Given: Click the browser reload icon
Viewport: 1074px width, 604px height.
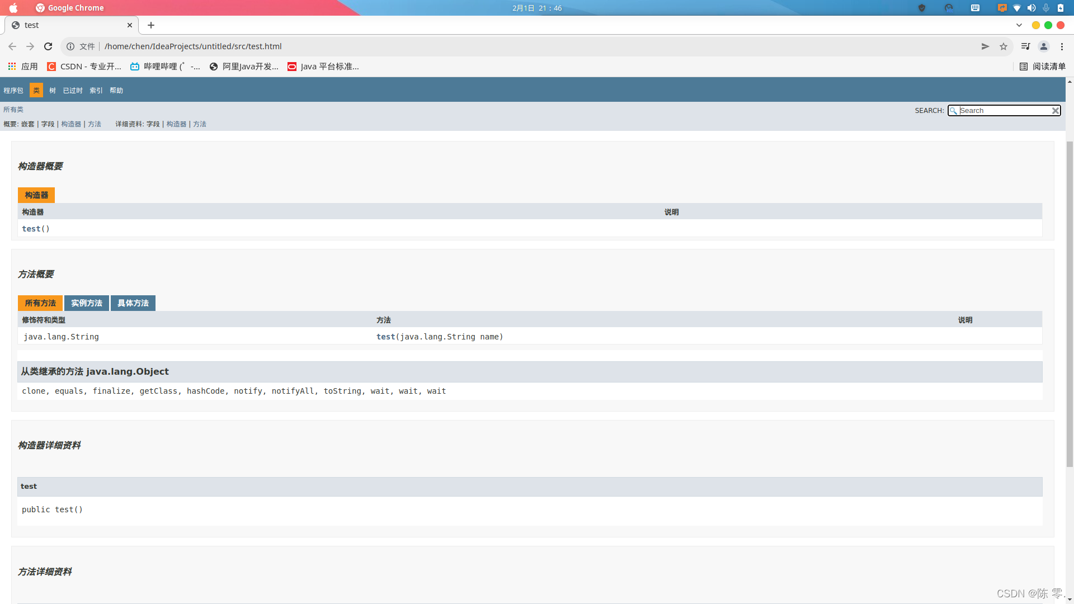Looking at the screenshot, I should 48,46.
